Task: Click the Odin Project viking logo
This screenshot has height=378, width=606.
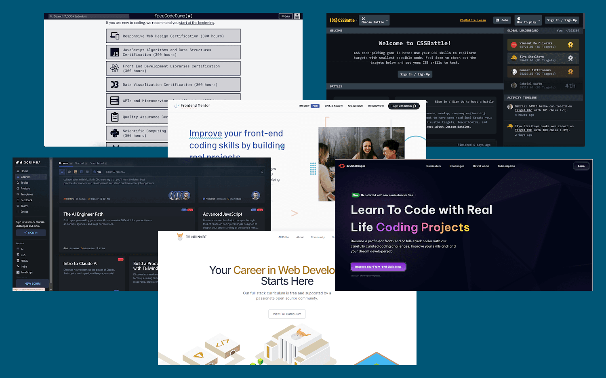Action: 180,237
